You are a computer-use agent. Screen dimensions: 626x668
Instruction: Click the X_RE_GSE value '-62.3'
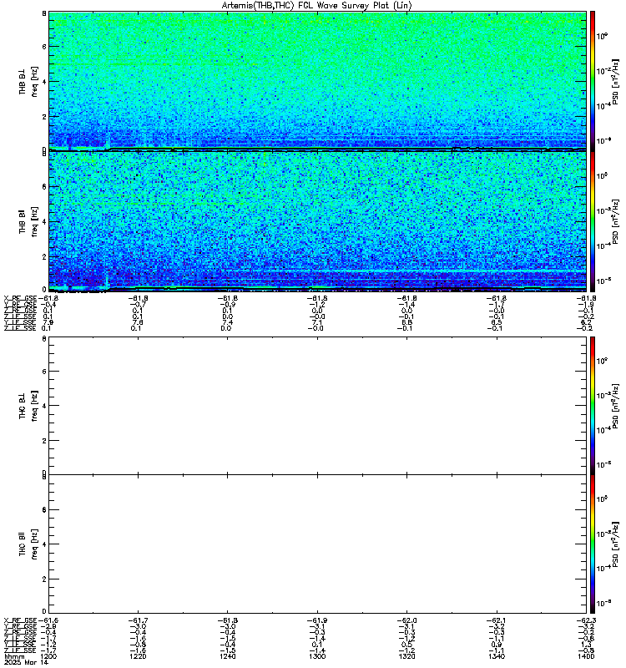pyautogui.click(x=586, y=620)
